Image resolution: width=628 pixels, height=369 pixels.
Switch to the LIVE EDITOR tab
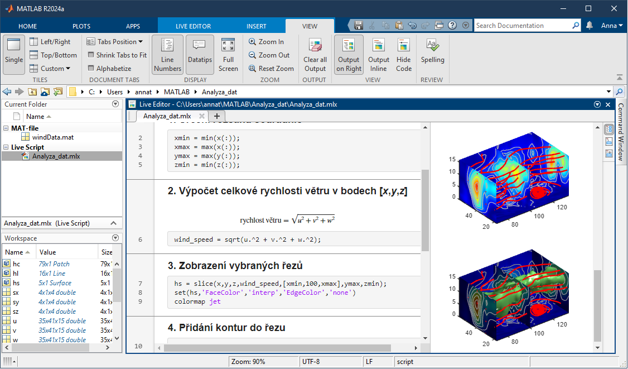[x=193, y=26]
